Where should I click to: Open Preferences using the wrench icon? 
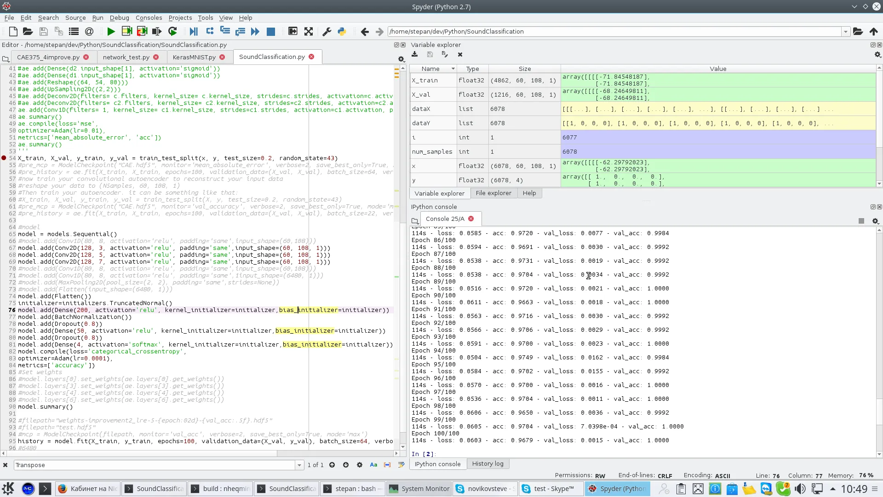327,31
